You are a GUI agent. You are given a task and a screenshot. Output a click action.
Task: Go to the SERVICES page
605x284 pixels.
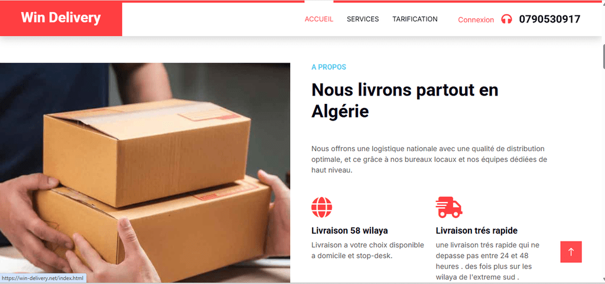pyautogui.click(x=363, y=19)
